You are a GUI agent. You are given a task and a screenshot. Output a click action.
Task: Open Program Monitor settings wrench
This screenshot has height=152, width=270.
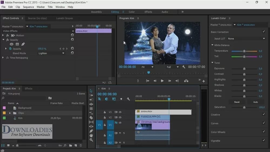point(184,67)
